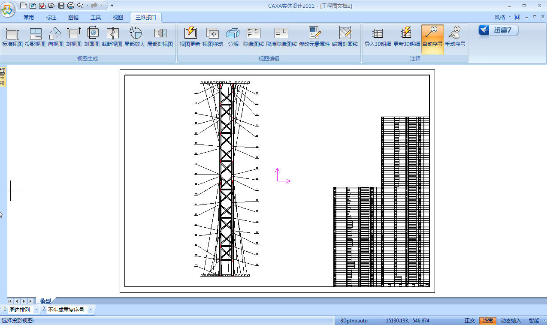
Task: Toggle the 自动序号 auto balloon tool
Action: click(x=432, y=39)
